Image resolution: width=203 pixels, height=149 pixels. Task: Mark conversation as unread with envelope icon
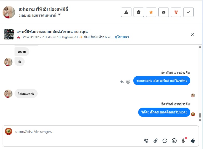tap(164, 12)
